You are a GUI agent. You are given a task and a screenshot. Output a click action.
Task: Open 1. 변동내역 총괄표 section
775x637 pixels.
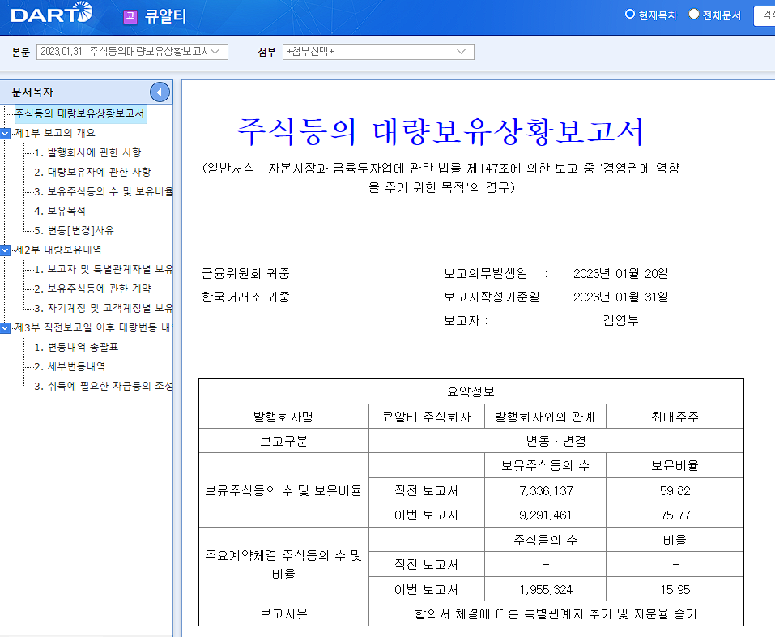click(x=82, y=347)
